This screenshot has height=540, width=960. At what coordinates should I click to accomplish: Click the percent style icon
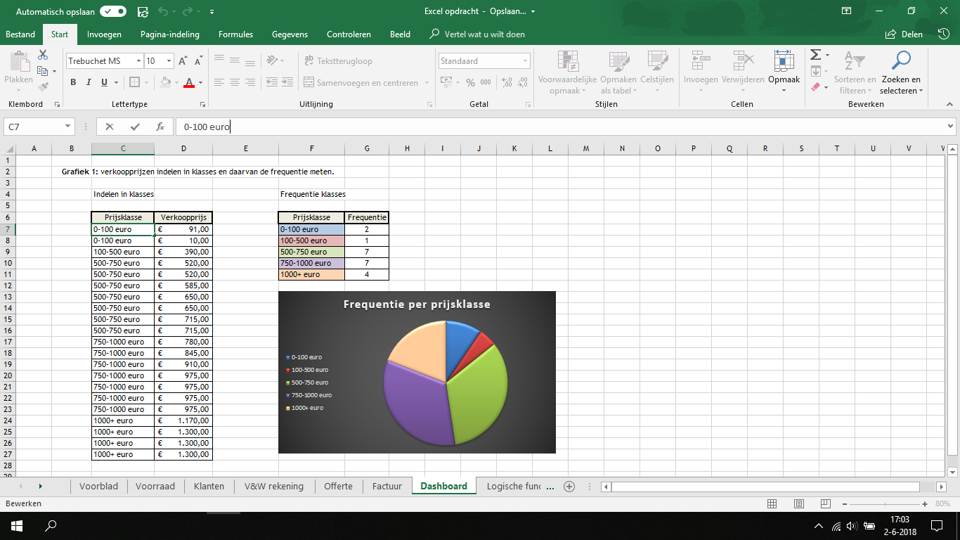click(470, 82)
